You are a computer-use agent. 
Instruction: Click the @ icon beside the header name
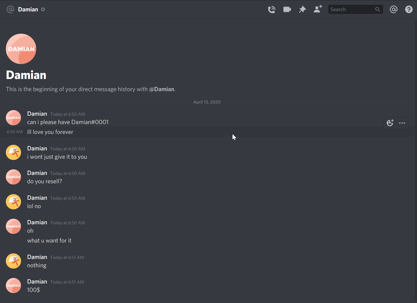click(10, 9)
